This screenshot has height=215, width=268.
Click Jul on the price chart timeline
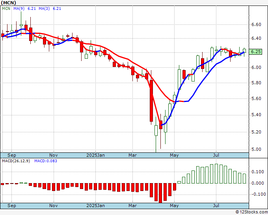pyautogui.click(x=216, y=155)
